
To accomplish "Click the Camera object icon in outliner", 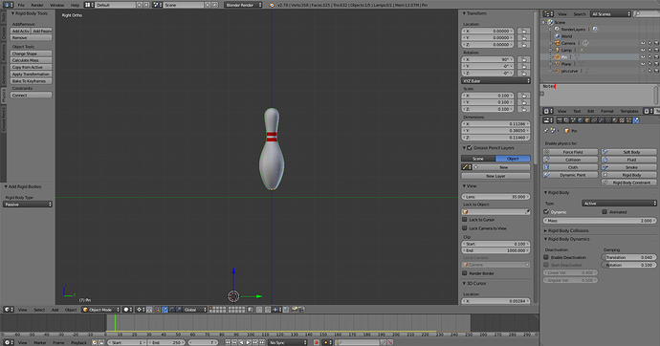I will 558,43.
